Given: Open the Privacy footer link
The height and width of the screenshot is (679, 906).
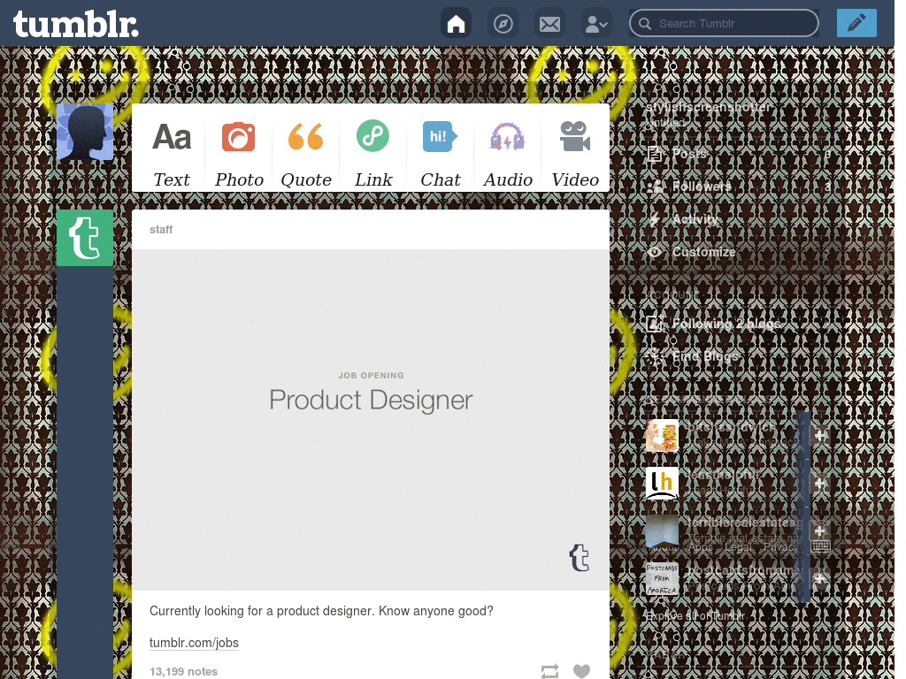Looking at the screenshot, I should tap(780, 546).
